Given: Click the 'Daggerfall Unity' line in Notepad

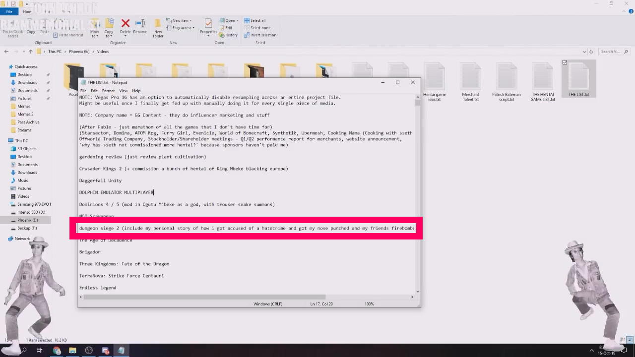Looking at the screenshot, I should 100,180.
